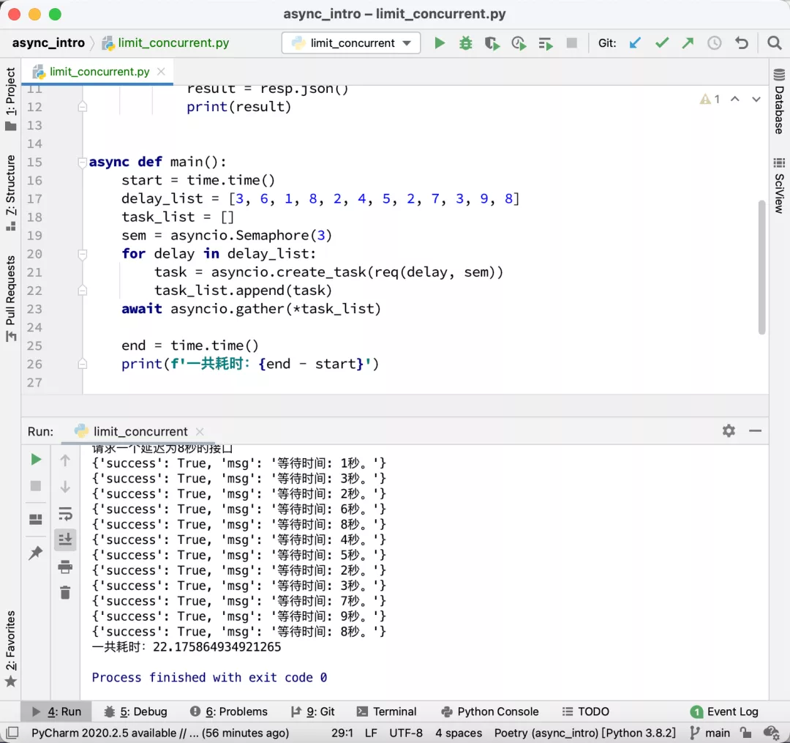Clear run output with trash icon
This screenshot has width=790, height=743.
[x=65, y=592]
